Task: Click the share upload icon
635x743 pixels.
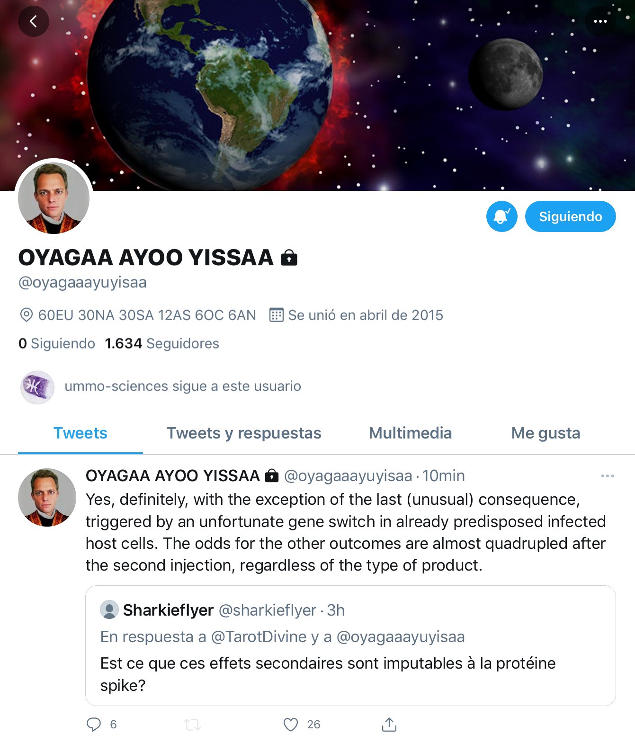Action: pos(389,724)
